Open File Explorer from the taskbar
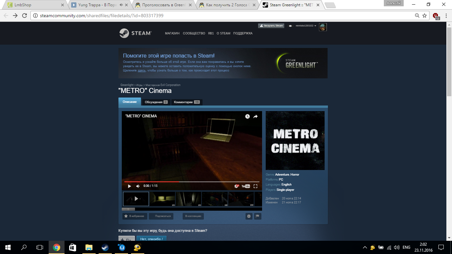 (x=89, y=247)
